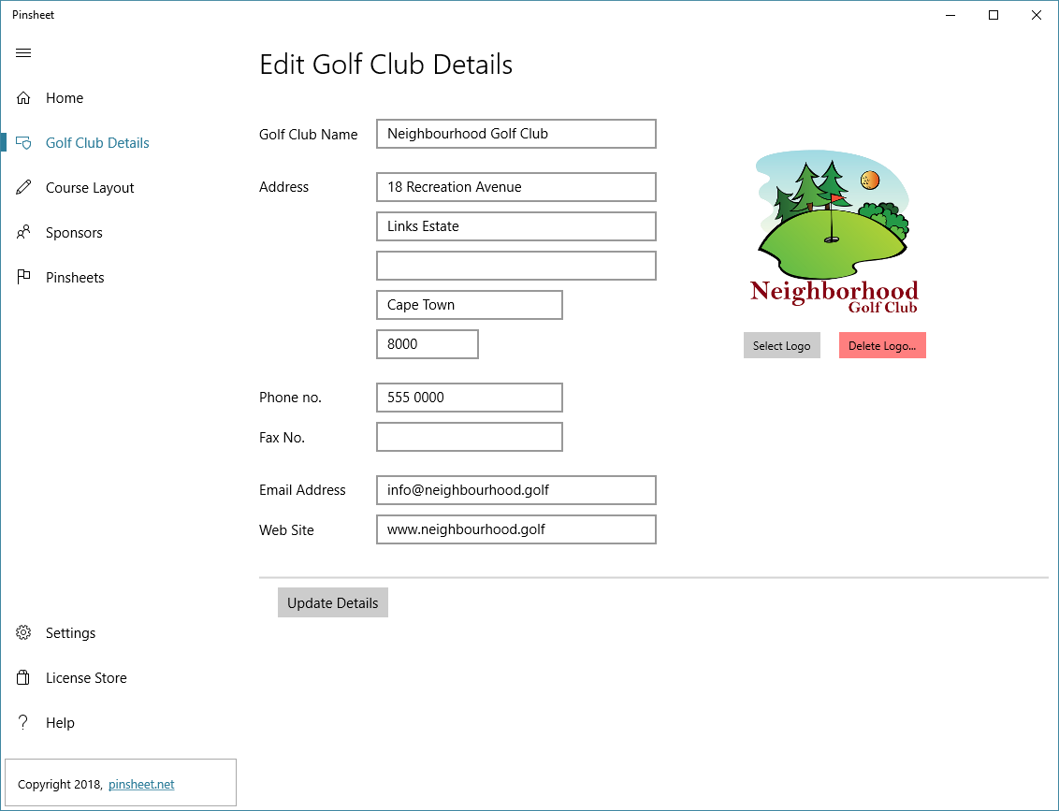This screenshot has width=1059, height=811.
Task: Click the Phone no. field
Action: point(470,398)
